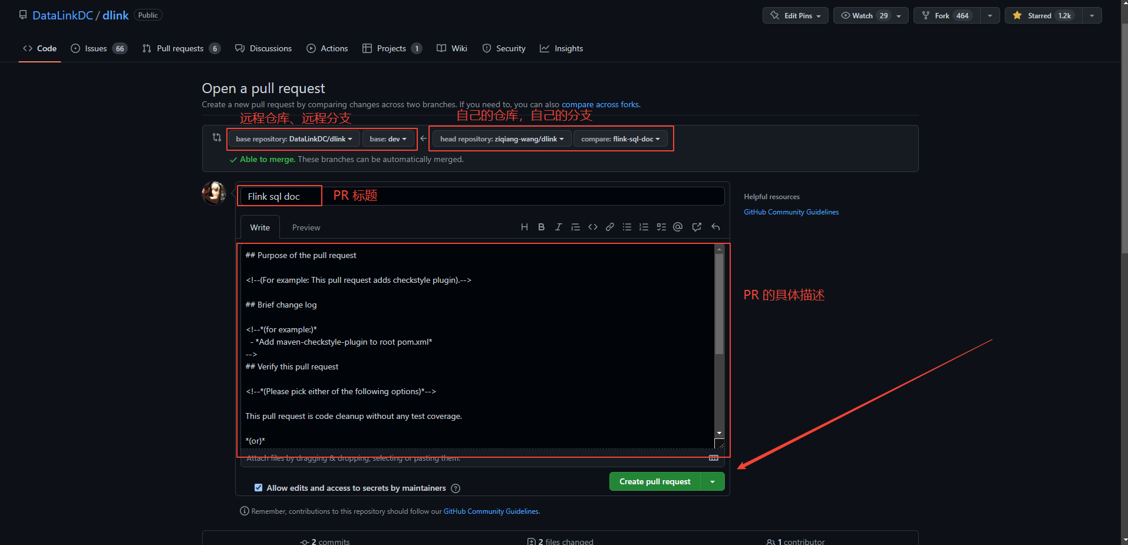Click the 1 contributor summary
This screenshot has height=545, width=1128.
point(796,541)
